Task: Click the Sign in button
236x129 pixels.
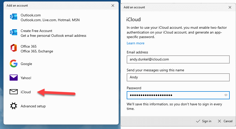Action: [x=204, y=121]
